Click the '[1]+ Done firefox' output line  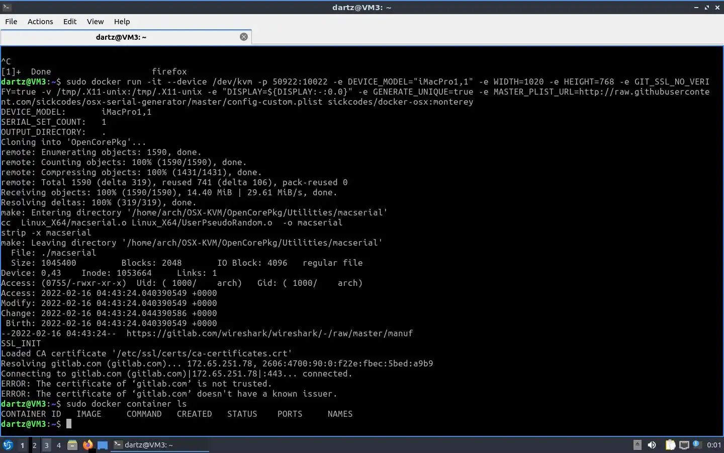point(94,71)
